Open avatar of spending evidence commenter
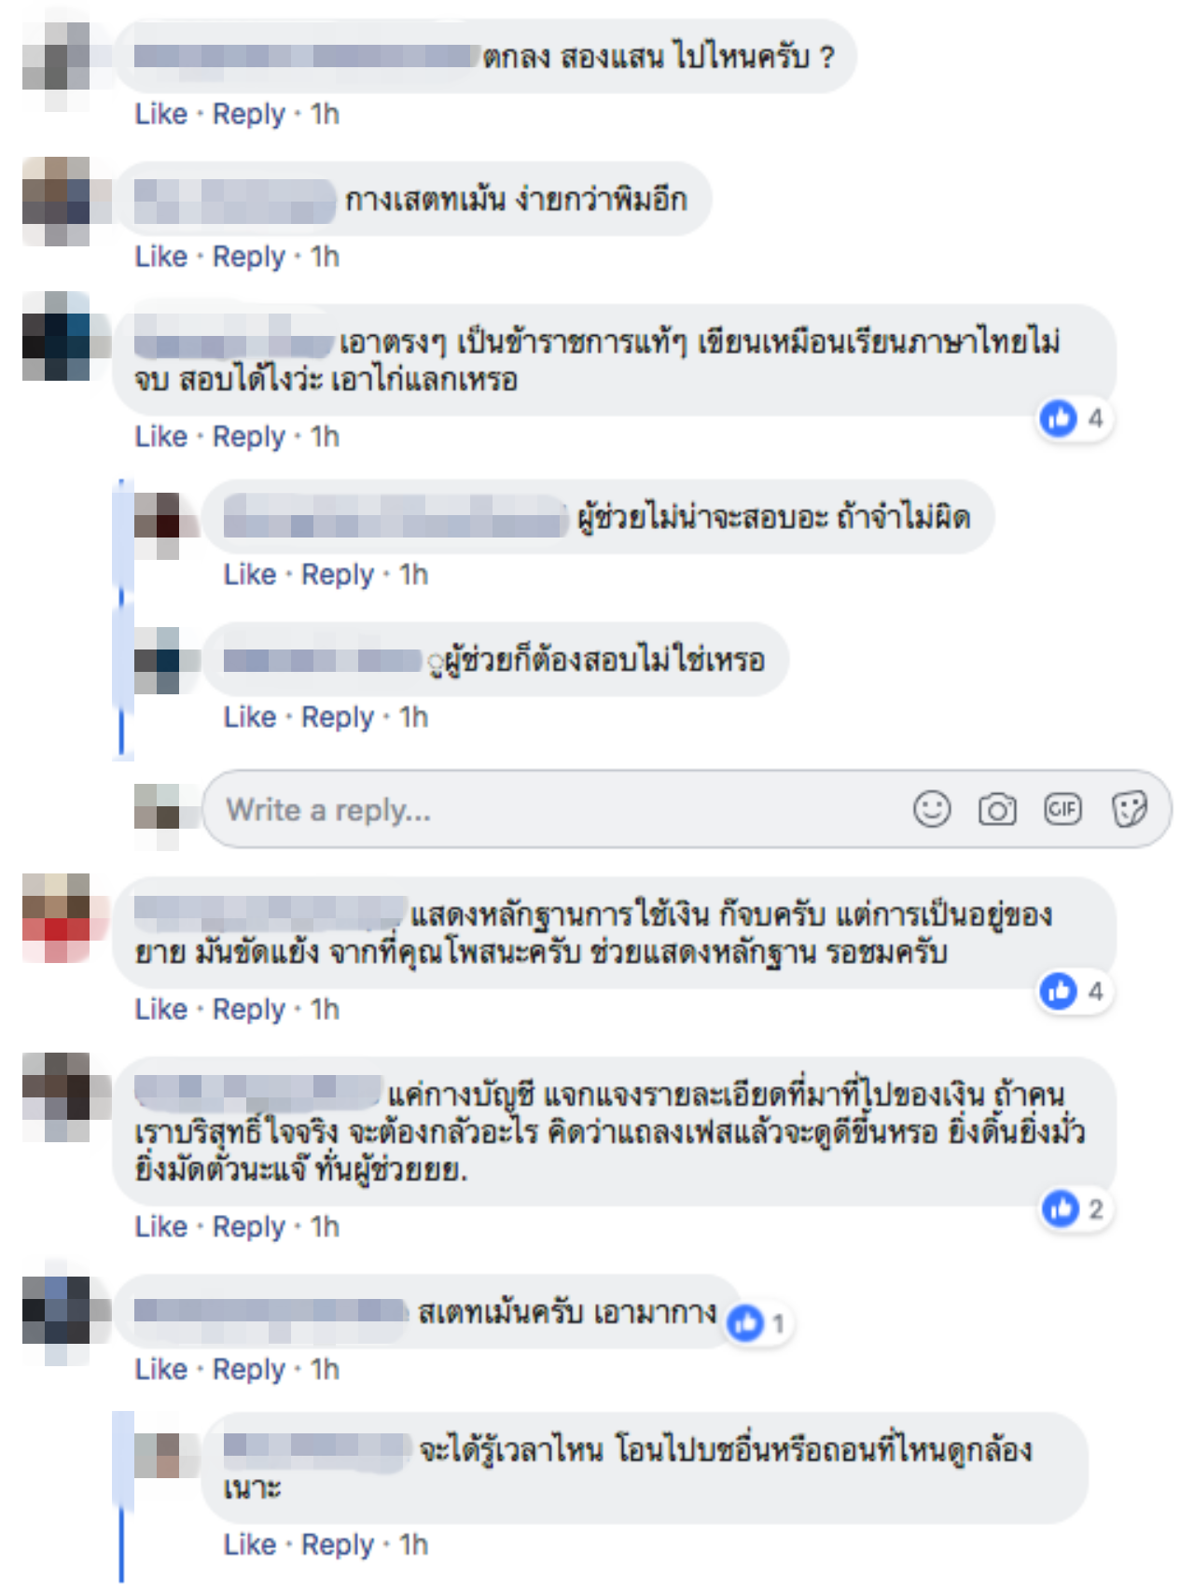 (56, 918)
